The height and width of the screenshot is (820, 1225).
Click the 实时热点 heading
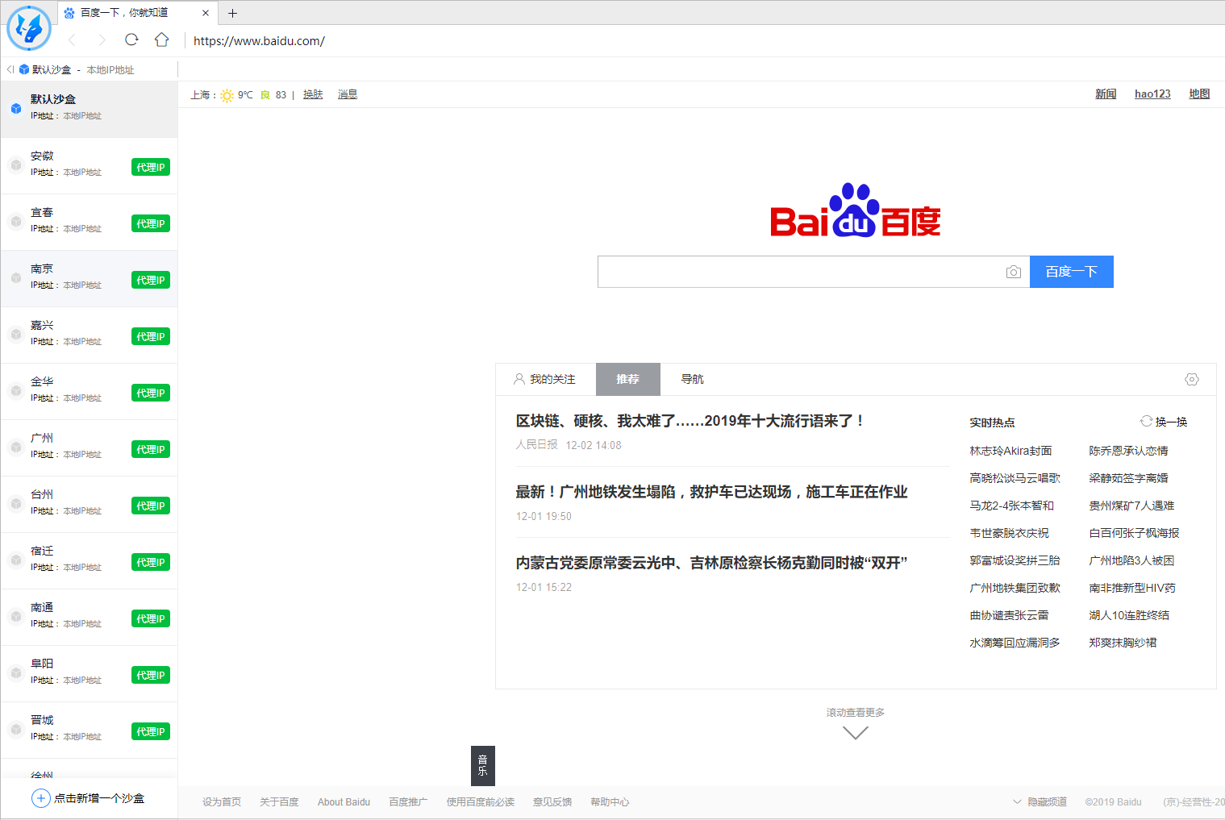(992, 422)
